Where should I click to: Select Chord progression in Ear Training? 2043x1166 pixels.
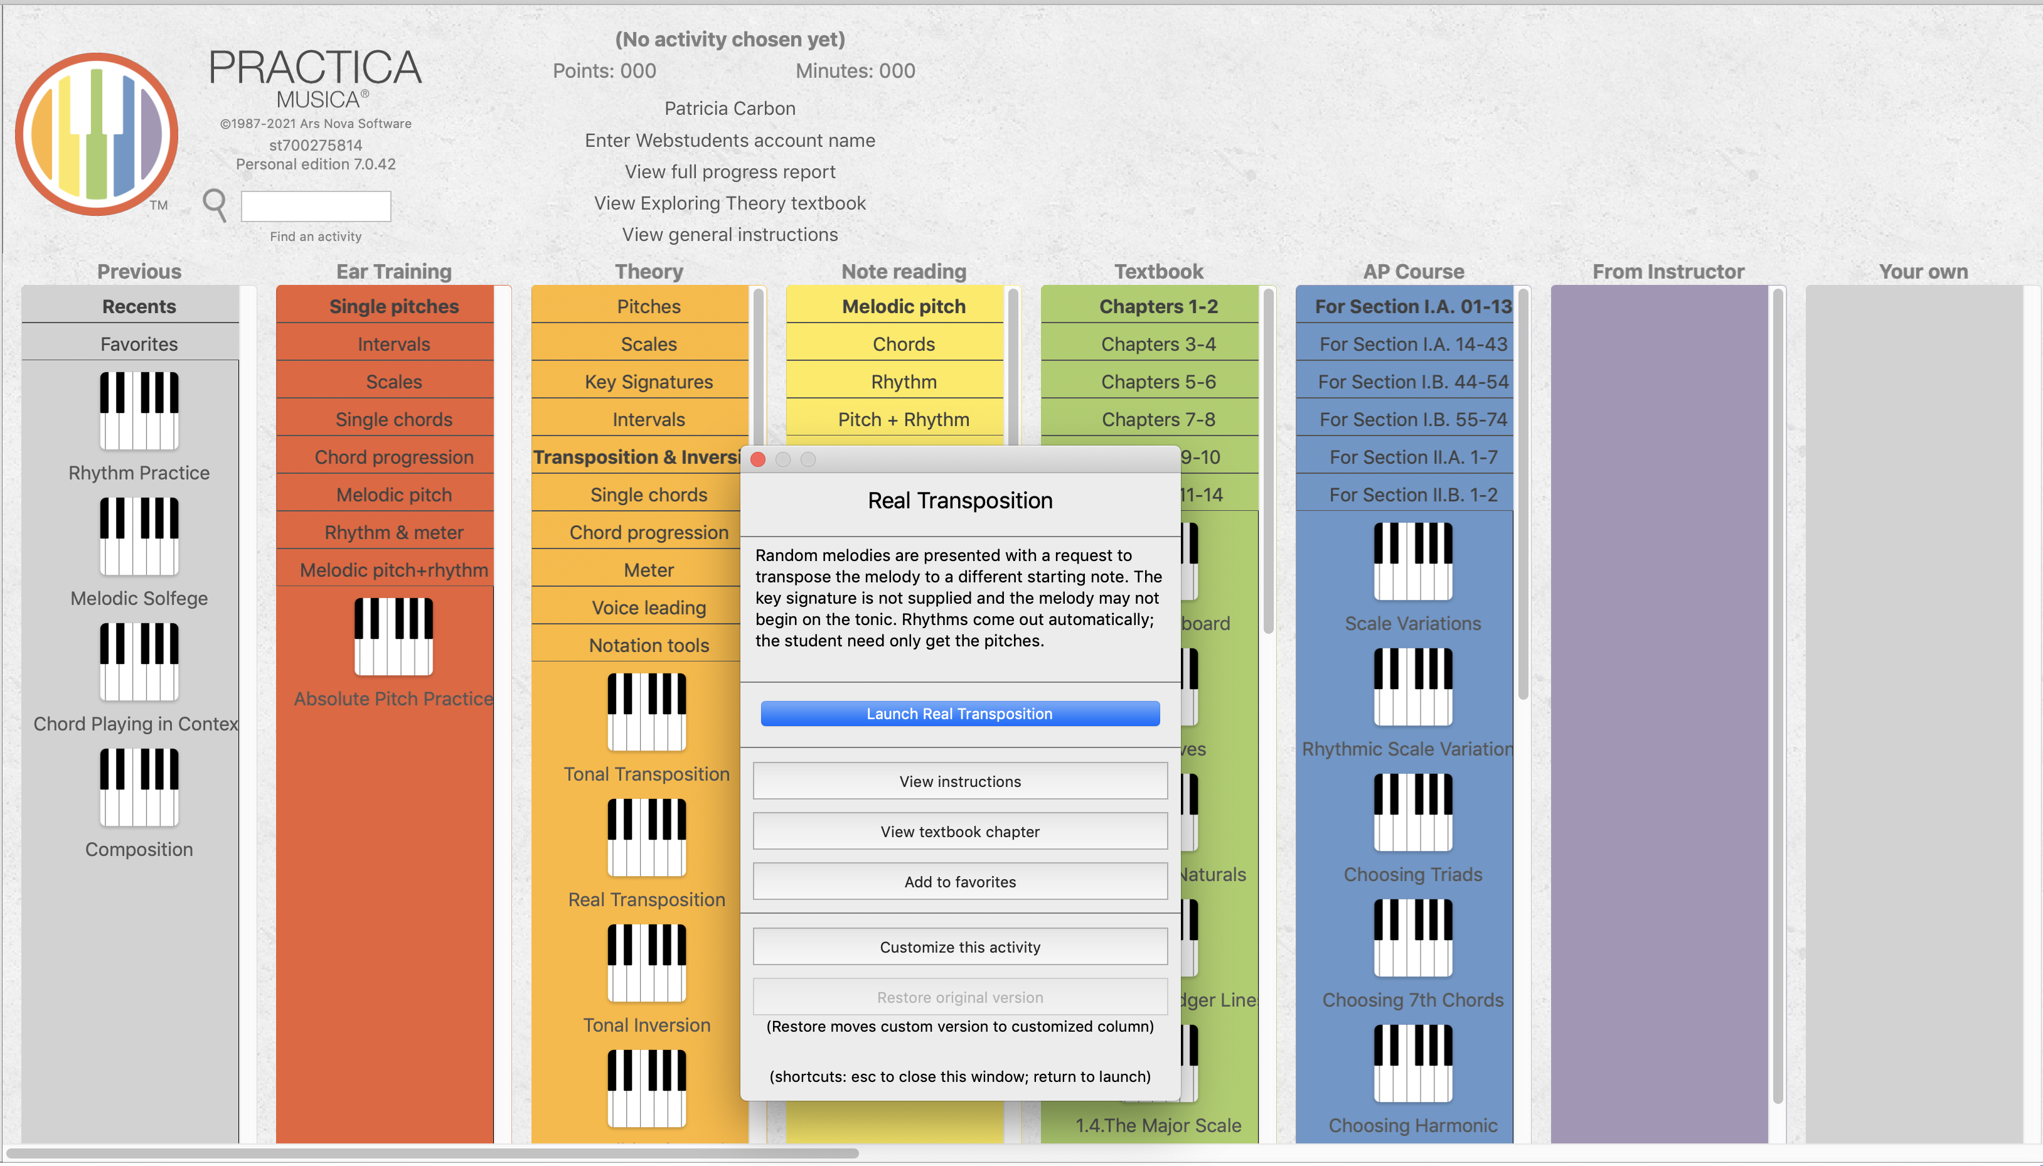[385, 456]
